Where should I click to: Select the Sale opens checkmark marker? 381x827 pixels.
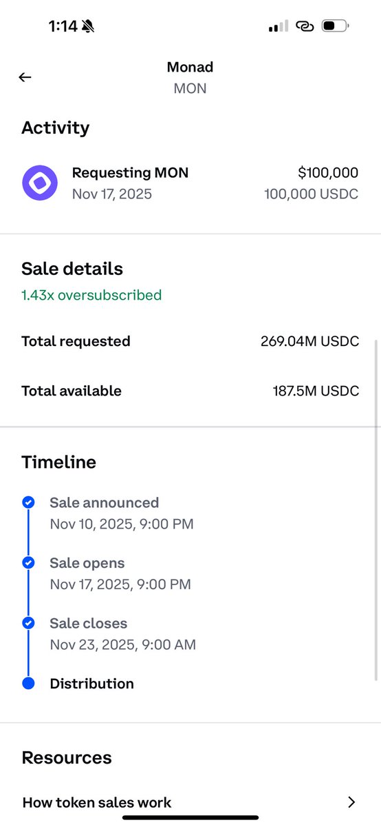(28, 563)
